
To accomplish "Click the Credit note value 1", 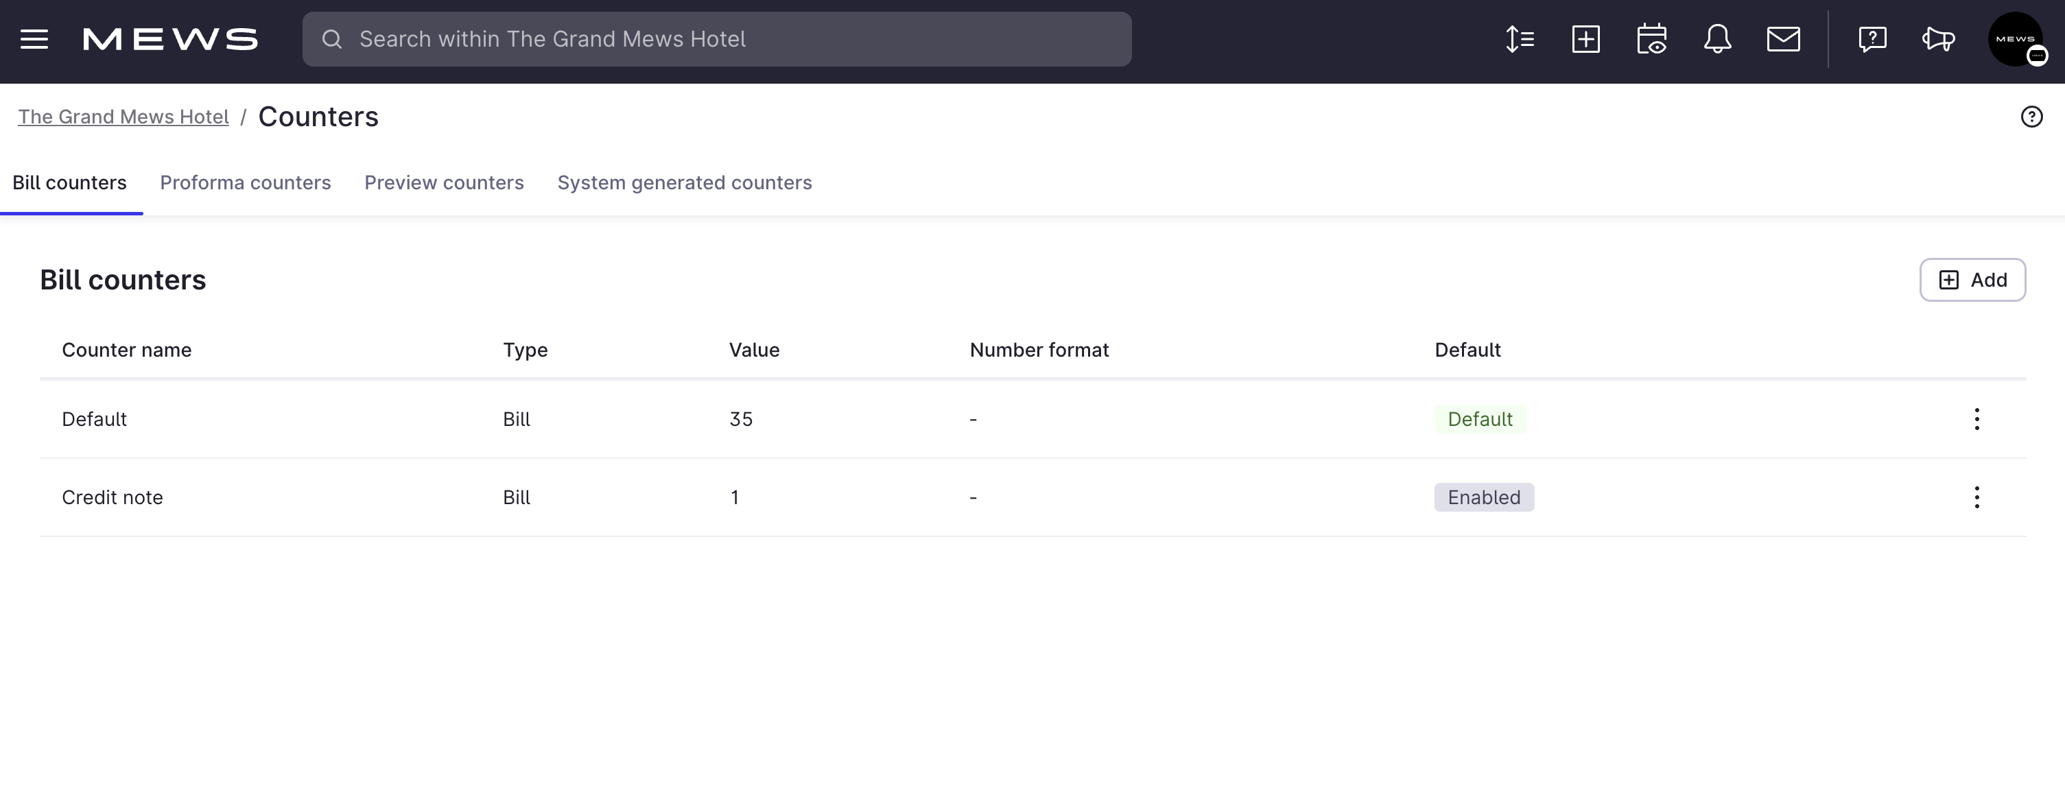I will click(x=734, y=498).
